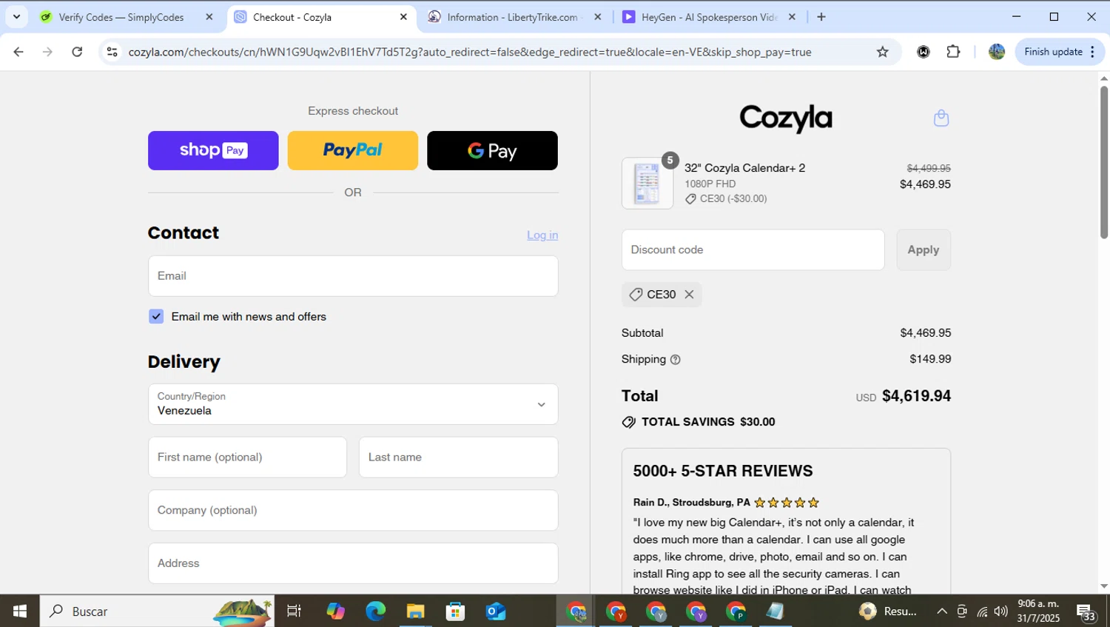Screen dimensions: 1110x627
Task: Click the Company (optional) field
Action: 353,511
